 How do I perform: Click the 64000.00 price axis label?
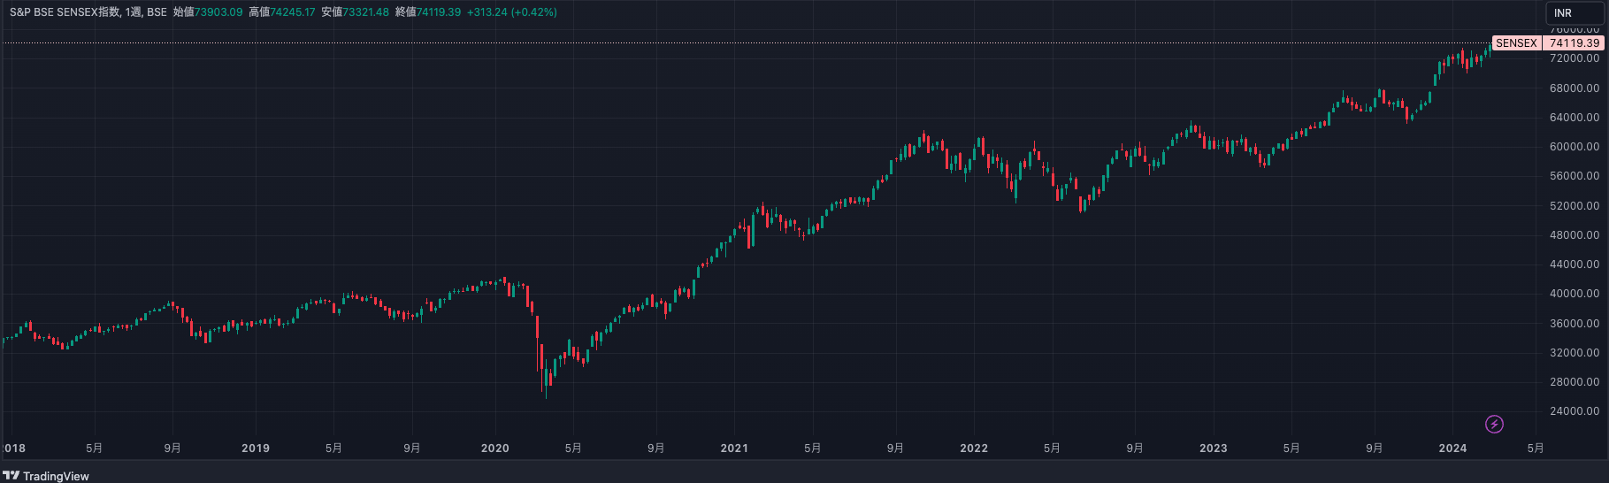(1574, 118)
